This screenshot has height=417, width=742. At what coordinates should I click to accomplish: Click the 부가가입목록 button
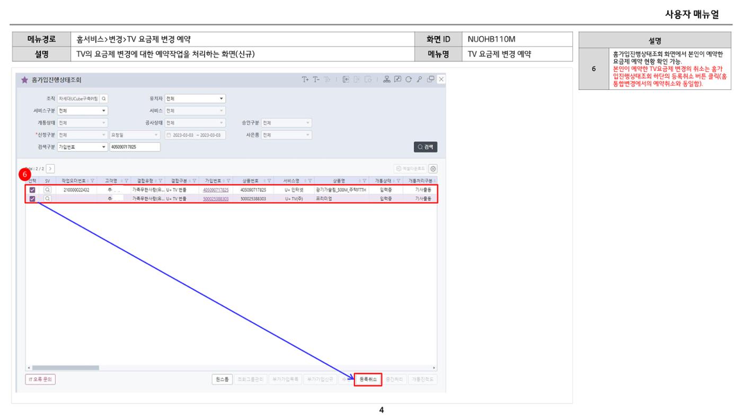tap(285, 379)
